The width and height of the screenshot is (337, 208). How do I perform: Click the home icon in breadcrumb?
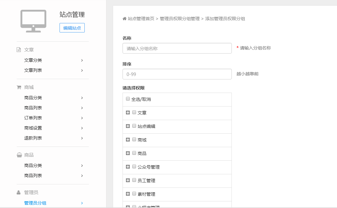point(124,19)
